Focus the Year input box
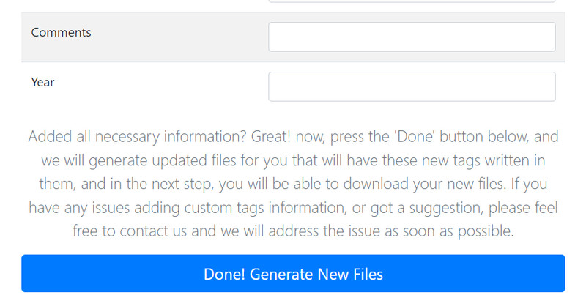 (x=412, y=86)
